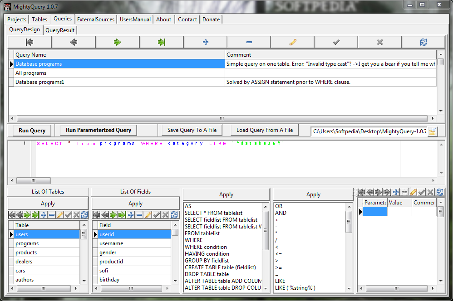Cancel query edit with X icon in top navigator
The image size is (453, 301).
point(380,42)
